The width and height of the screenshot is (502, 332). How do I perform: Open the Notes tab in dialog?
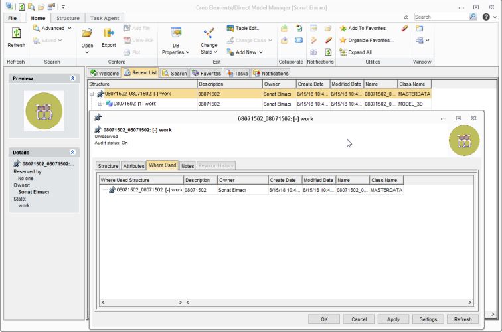point(187,166)
